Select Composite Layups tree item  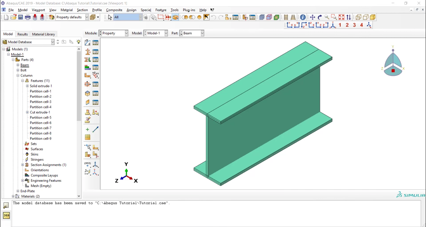coord(44,175)
